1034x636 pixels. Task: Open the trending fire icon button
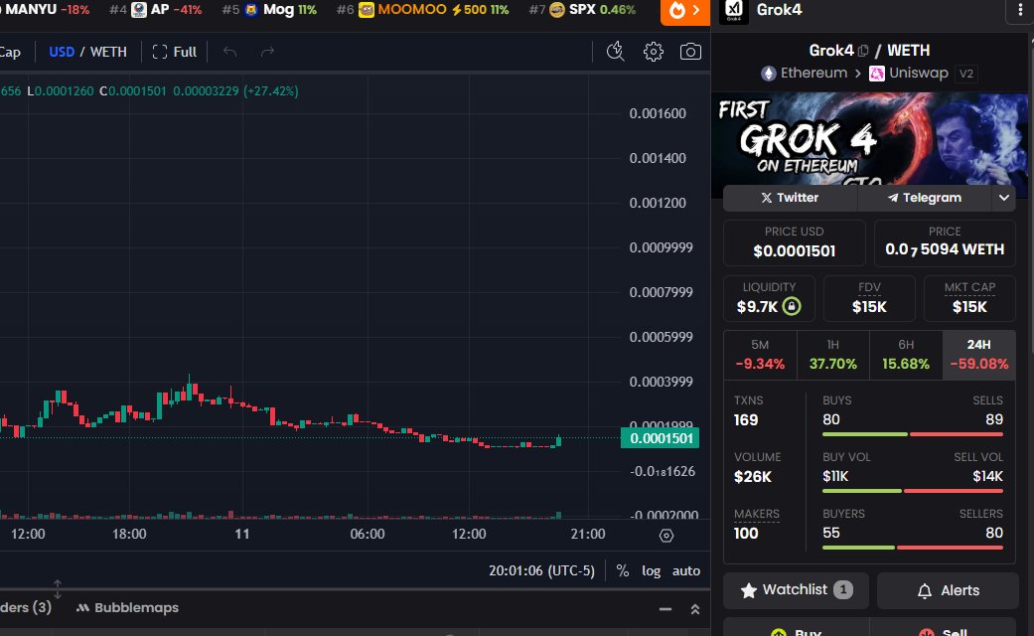[684, 11]
